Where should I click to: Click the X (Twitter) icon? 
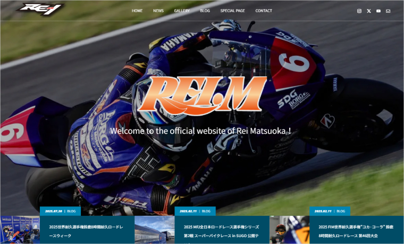point(369,11)
